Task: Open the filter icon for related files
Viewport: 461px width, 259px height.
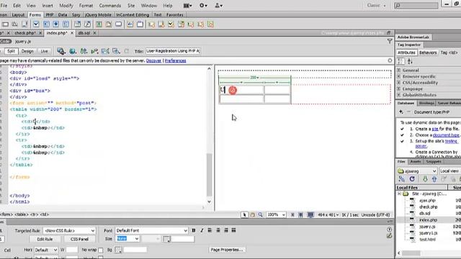Action: click(390, 42)
